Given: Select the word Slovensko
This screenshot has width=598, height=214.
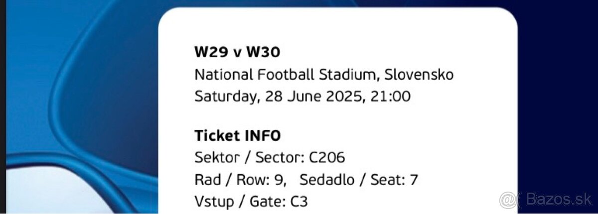Looking at the screenshot, I should (x=419, y=75).
